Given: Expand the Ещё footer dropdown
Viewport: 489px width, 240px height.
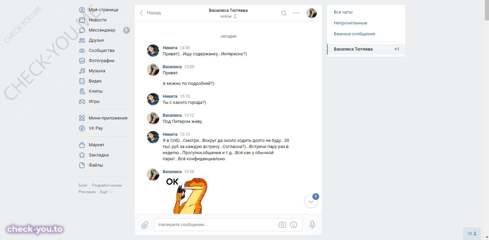Looking at the screenshot, I should click(x=106, y=192).
